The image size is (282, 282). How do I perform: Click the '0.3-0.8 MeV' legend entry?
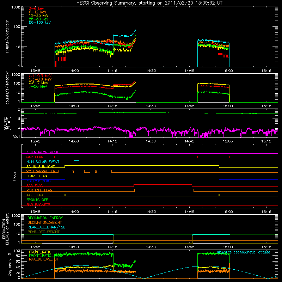[x=40, y=79]
